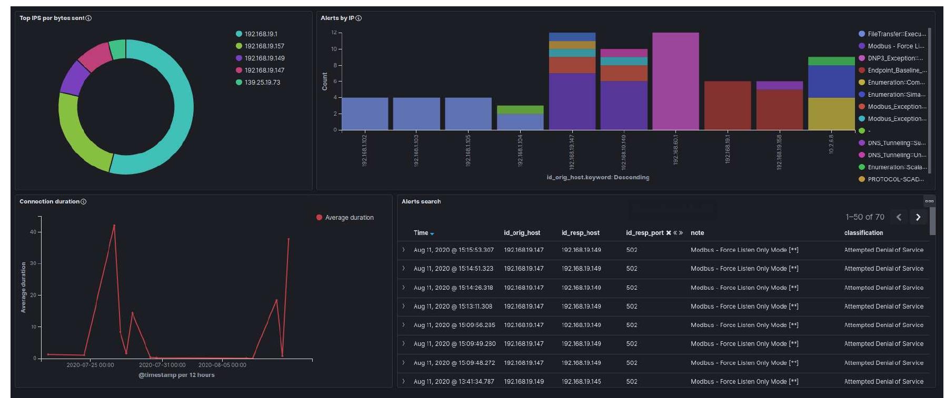
Task: Click the 192.168.19.149 legend label in donut chart
Action: pos(264,58)
